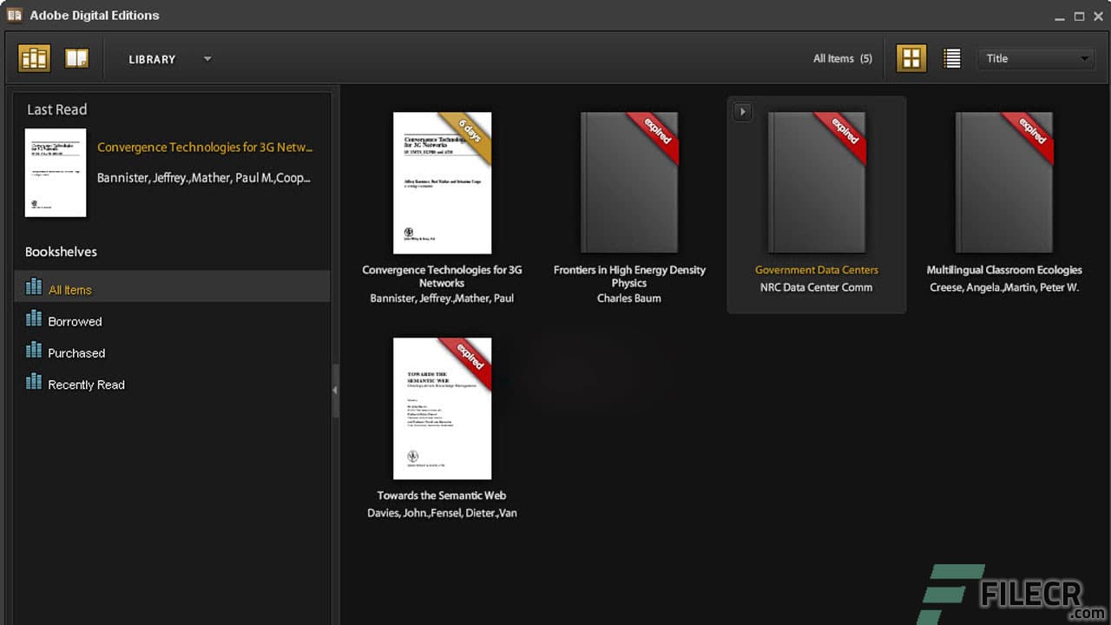This screenshot has height=625, width=1111.
Task: Toggle list view display mode
Action: pos(951,58)
